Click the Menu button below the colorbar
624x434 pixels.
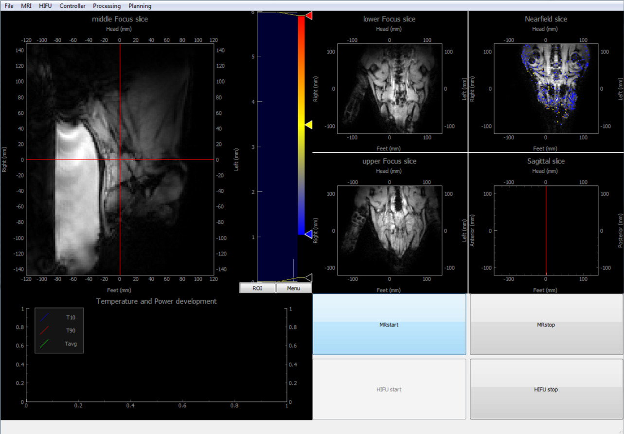(293, 288)
